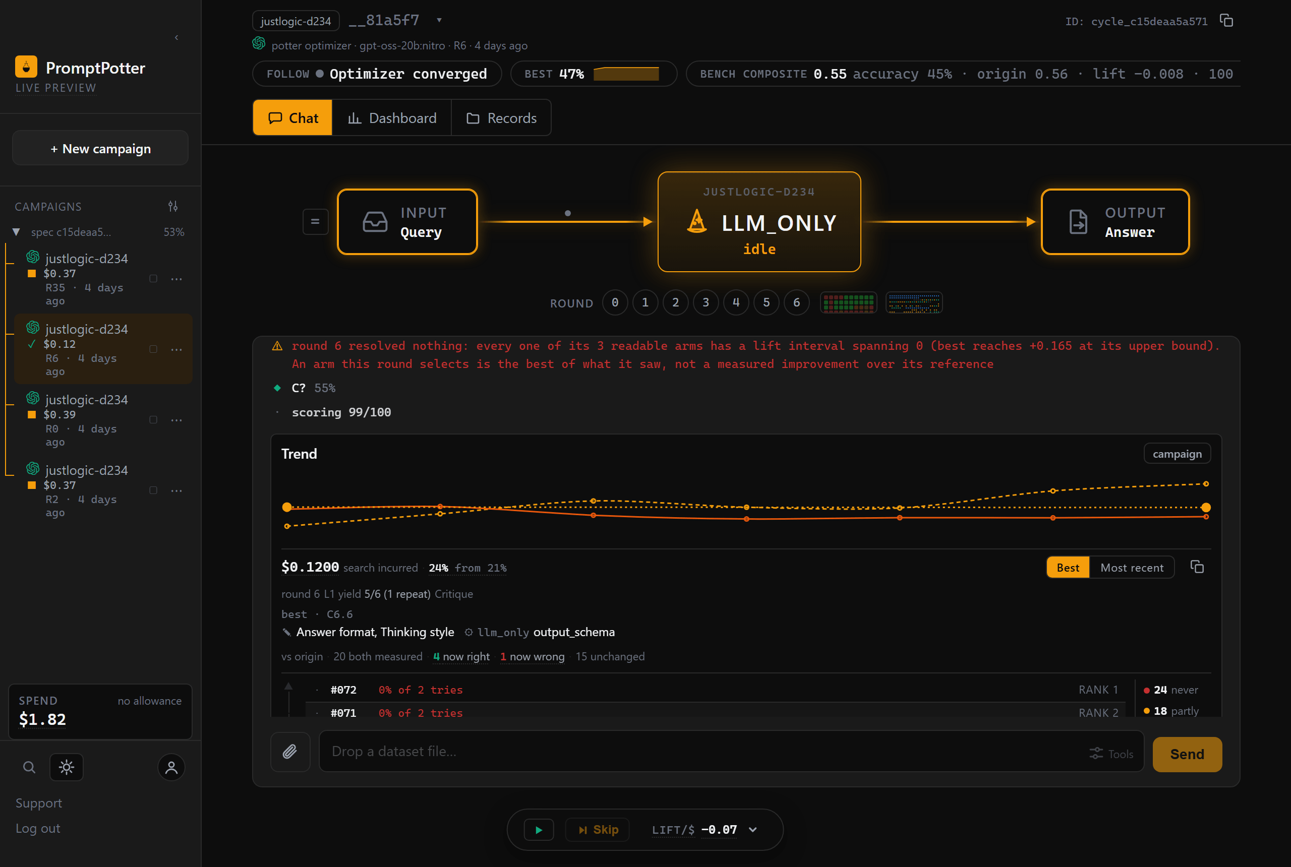1291x867 pixels.
Task: Open more options for $0.37 R35 campaign
Action: coord(177,279)
